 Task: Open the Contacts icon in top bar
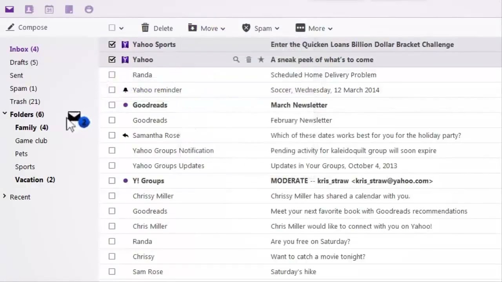point(29,9)
